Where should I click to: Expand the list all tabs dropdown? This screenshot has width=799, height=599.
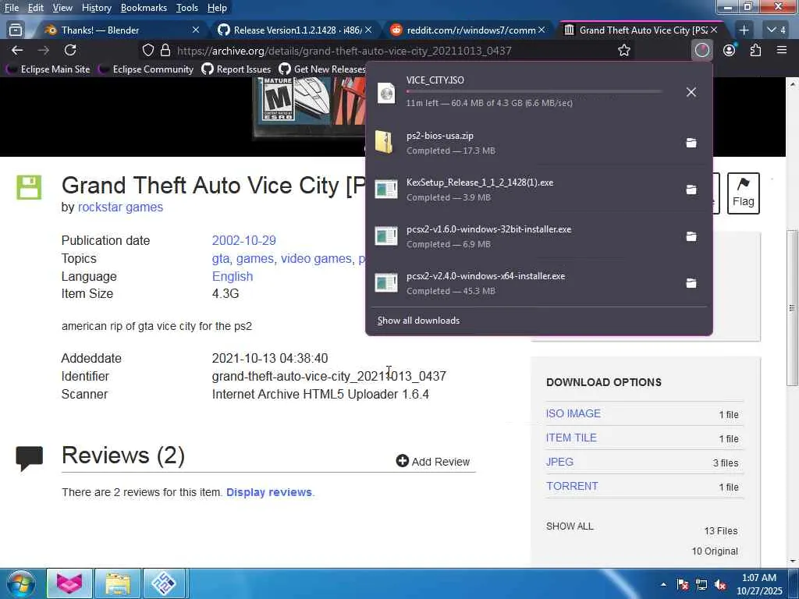click(777, 30)
